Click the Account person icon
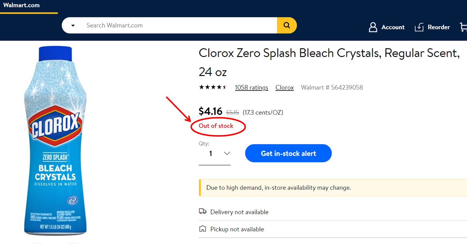The image size is (467, 244). click(373, 27)
